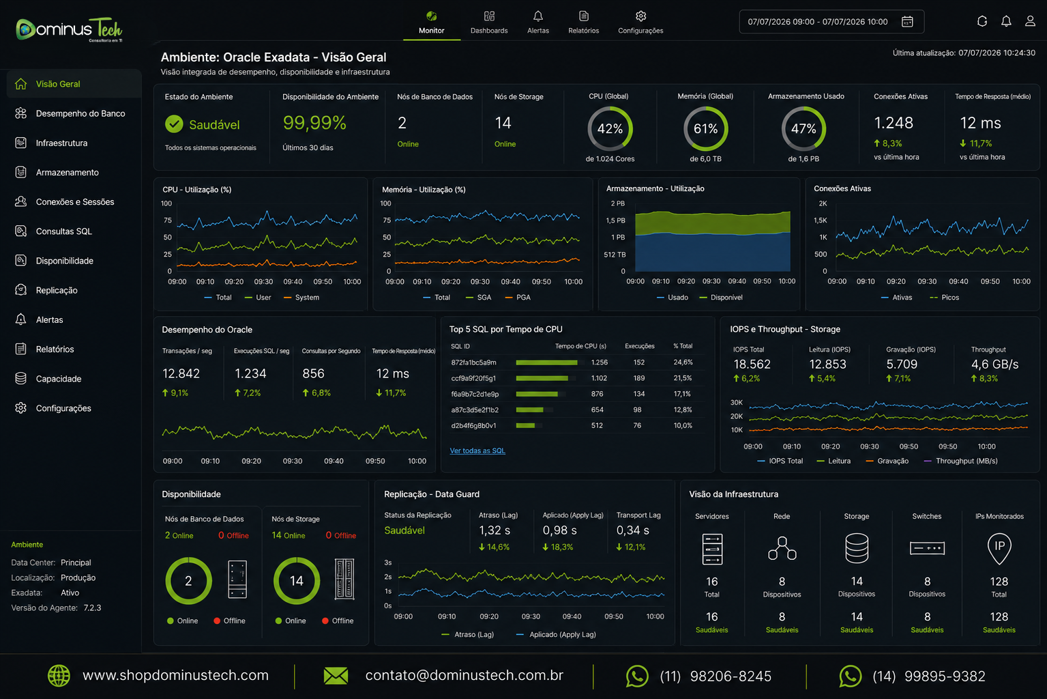Open Relatórios tab in top navigation
The image size is (1047, 699).
coord(584,23)
